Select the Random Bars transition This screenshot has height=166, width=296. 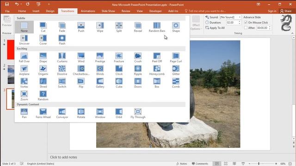click(x=157, y=27)
